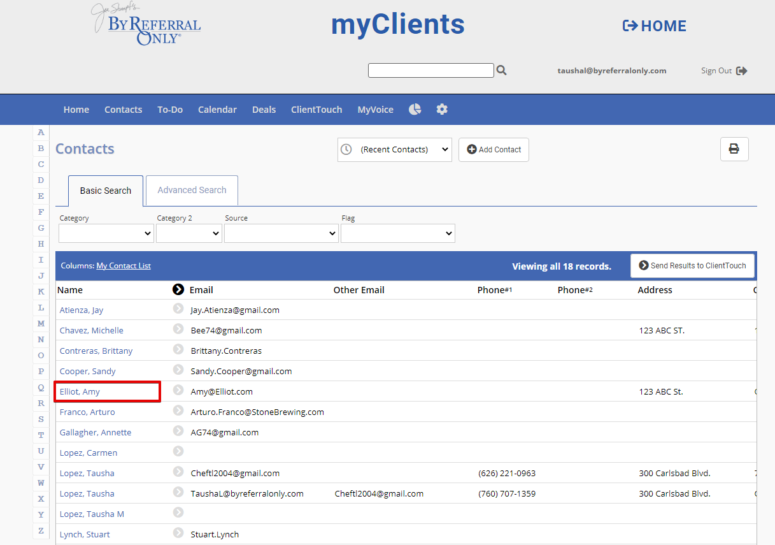Open the MyVoice menu item

pos(375,110)
